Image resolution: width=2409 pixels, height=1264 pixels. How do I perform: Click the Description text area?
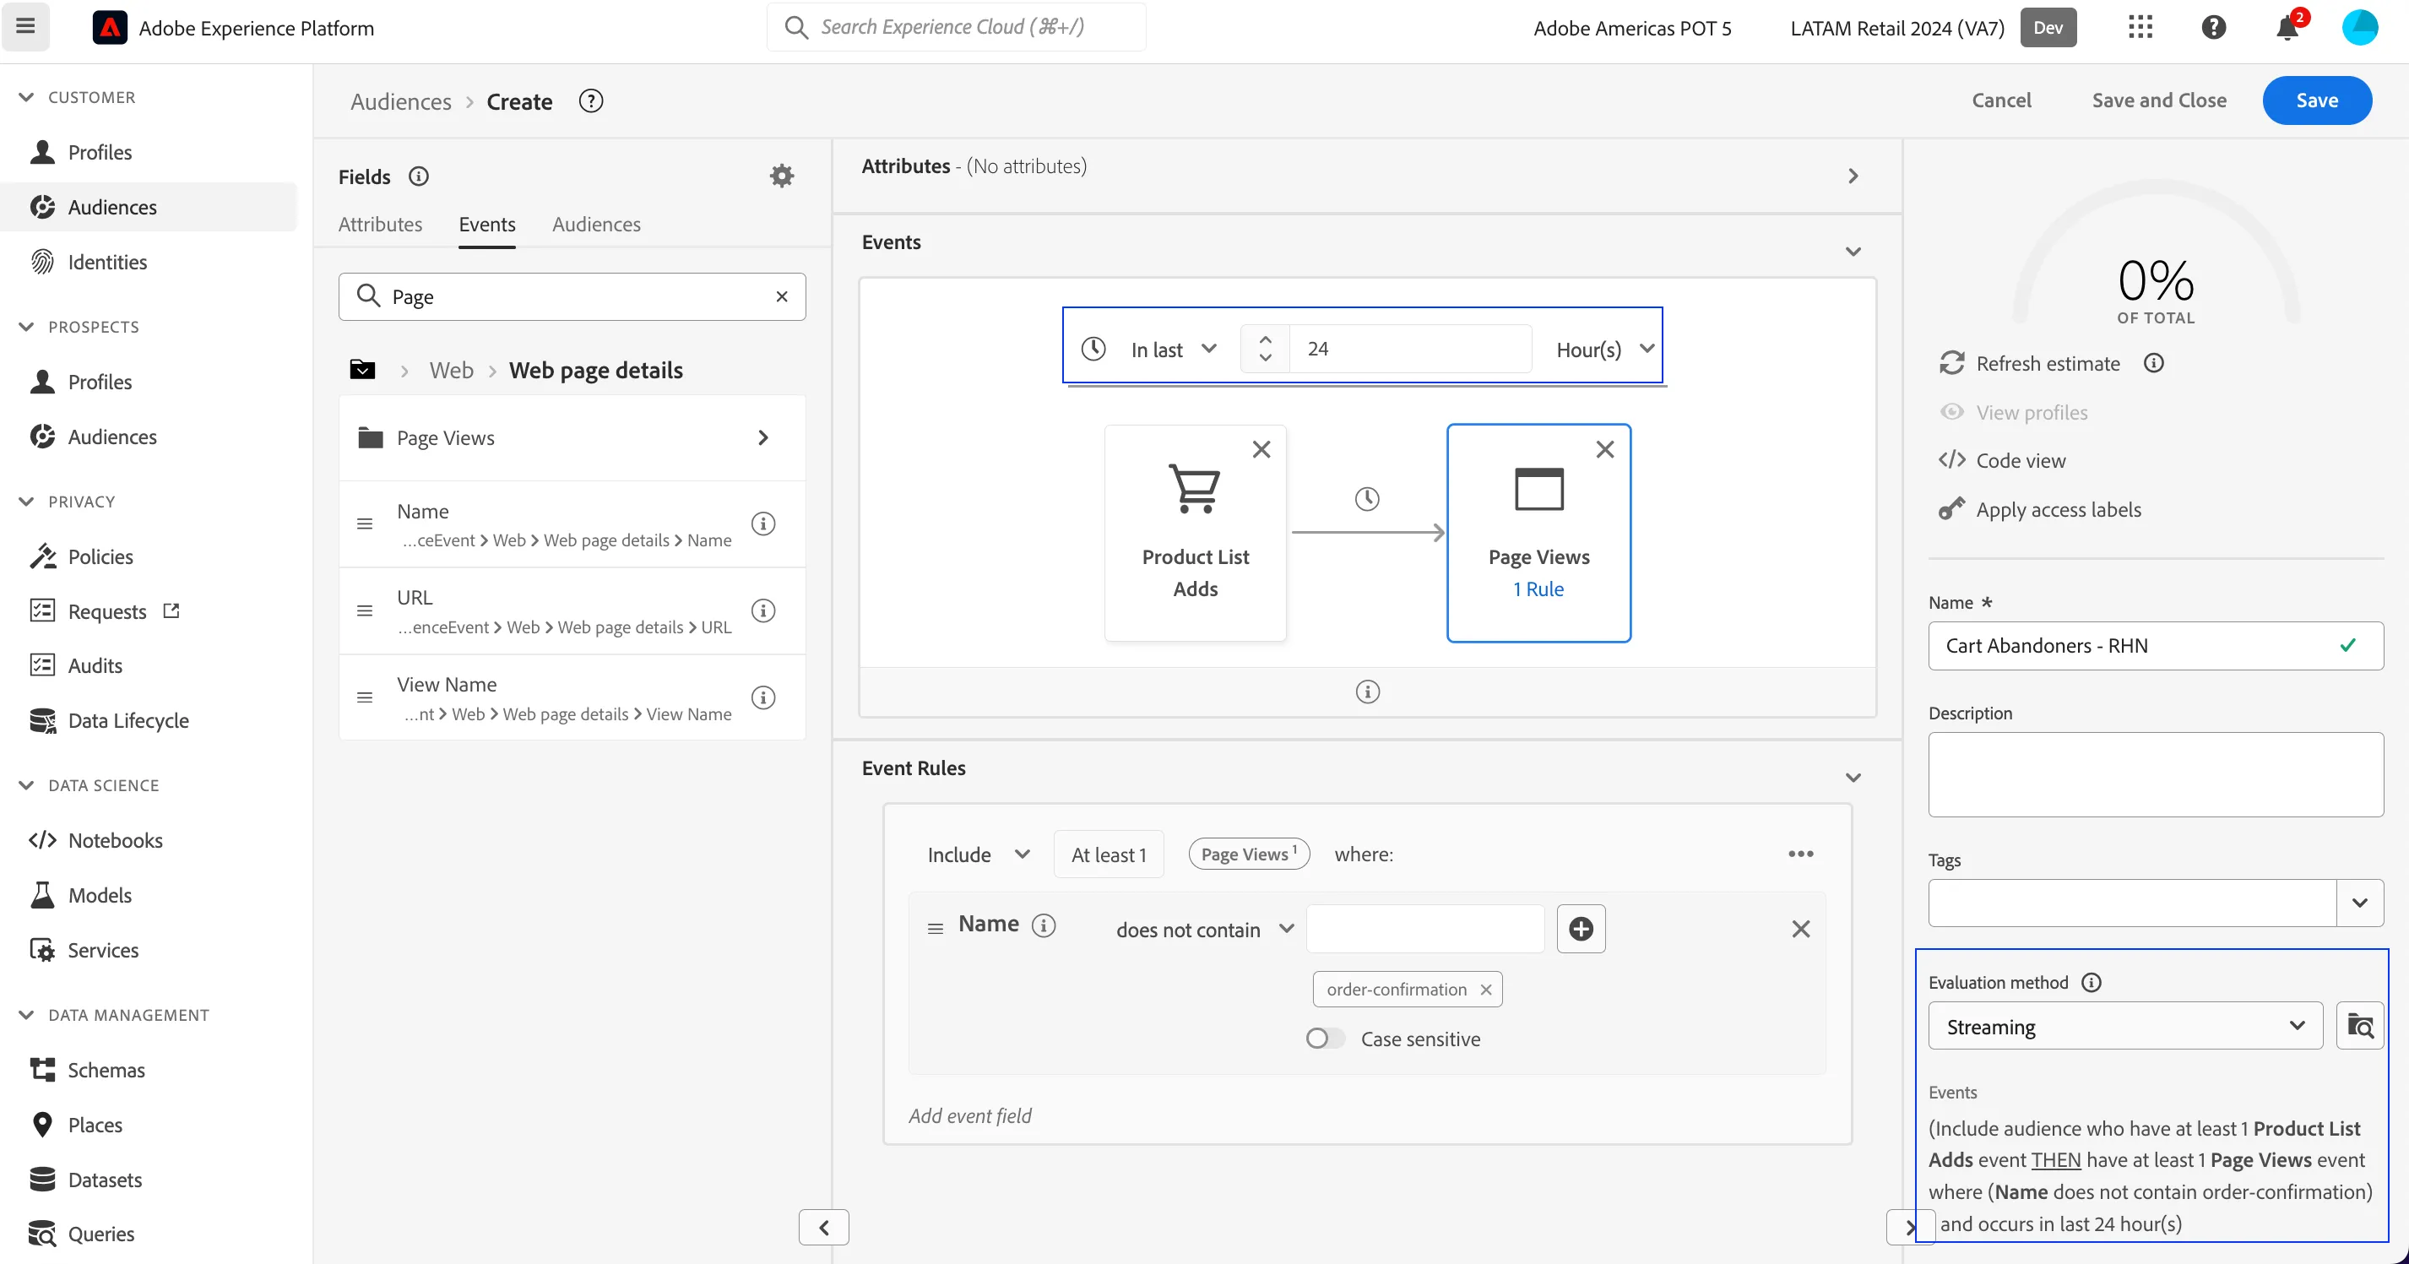click(2155, 774)
